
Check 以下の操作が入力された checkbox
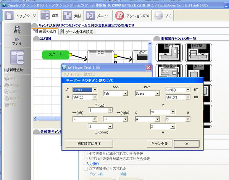click(x=86, y=169)
